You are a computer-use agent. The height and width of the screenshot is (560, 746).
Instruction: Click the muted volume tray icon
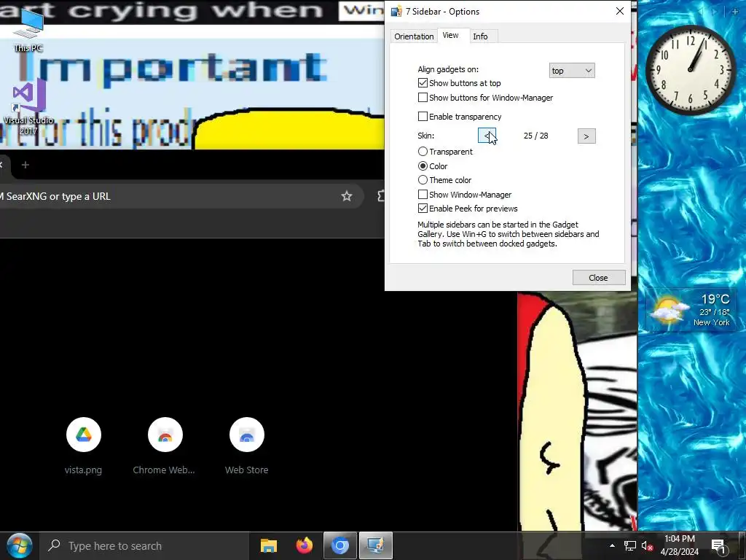[x=647, y=545]
